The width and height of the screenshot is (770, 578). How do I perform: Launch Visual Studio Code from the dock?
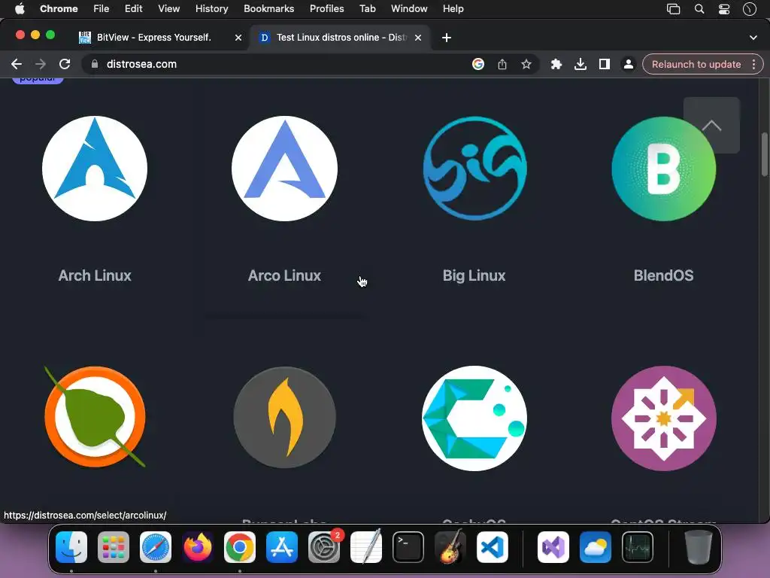click(492, 547)
